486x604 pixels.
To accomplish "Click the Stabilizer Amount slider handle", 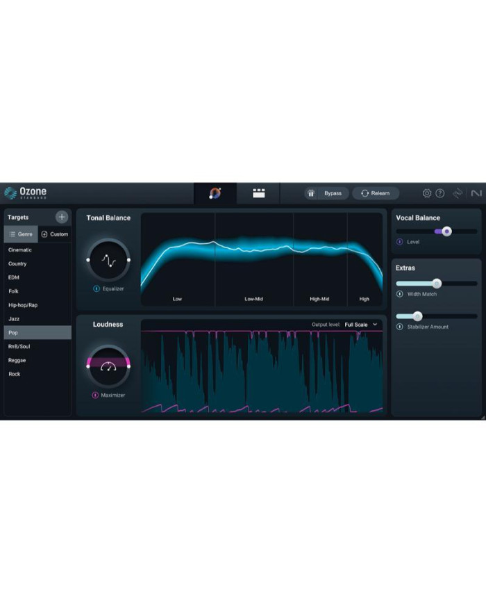I will pyautogui.click(x=417, y=316).
